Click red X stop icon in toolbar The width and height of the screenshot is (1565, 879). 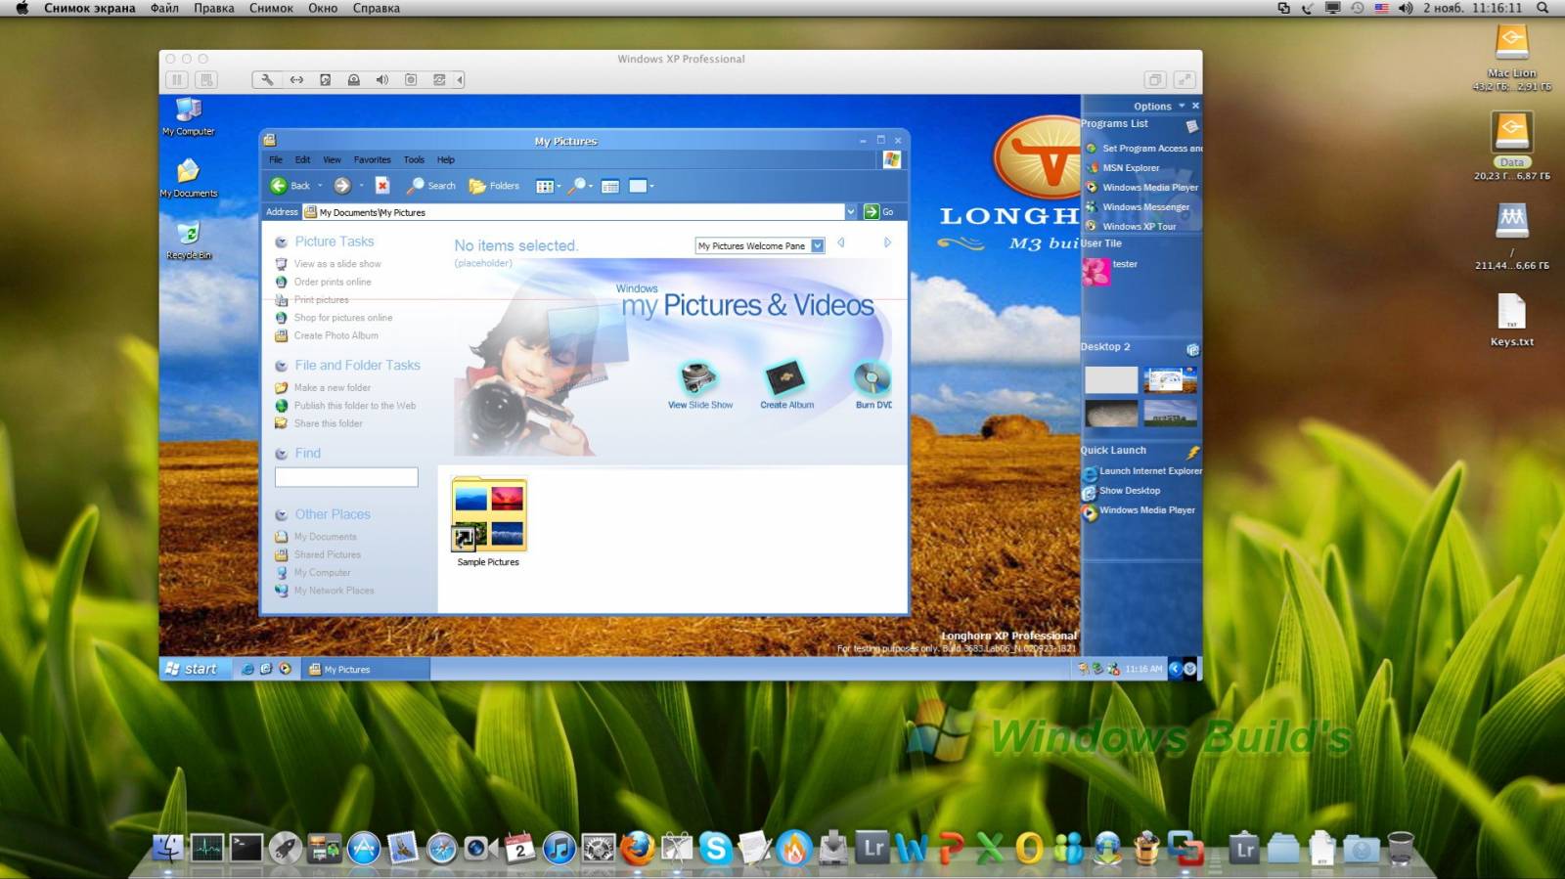pyautogui.click(x=382, y=186)
